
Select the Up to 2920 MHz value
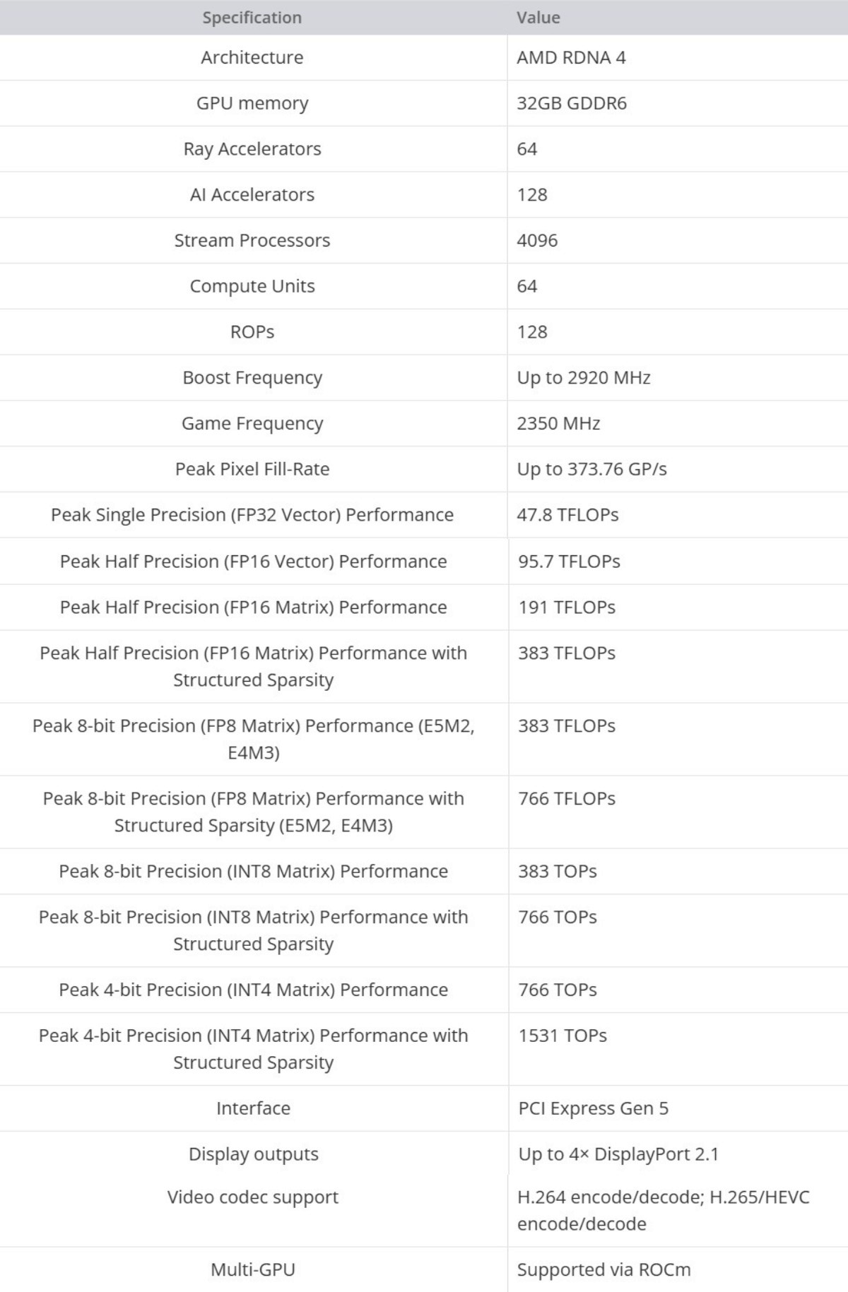pyautogui.click(x=583, y=378)
